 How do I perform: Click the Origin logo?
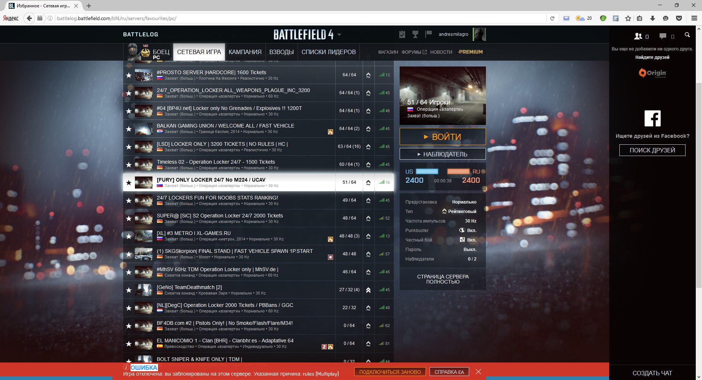pyautogui.click(x=652, y=73)
